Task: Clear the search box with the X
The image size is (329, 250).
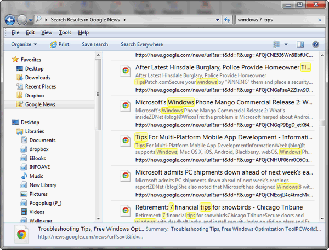Action: tap(320, 20)
